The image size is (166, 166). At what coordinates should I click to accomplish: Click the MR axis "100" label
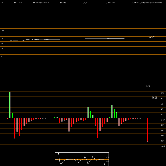coord(162,93)
